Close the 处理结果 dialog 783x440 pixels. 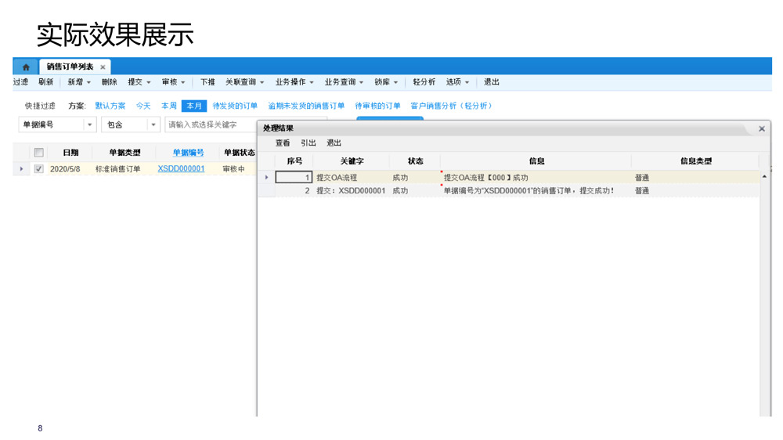click(762, 129)
